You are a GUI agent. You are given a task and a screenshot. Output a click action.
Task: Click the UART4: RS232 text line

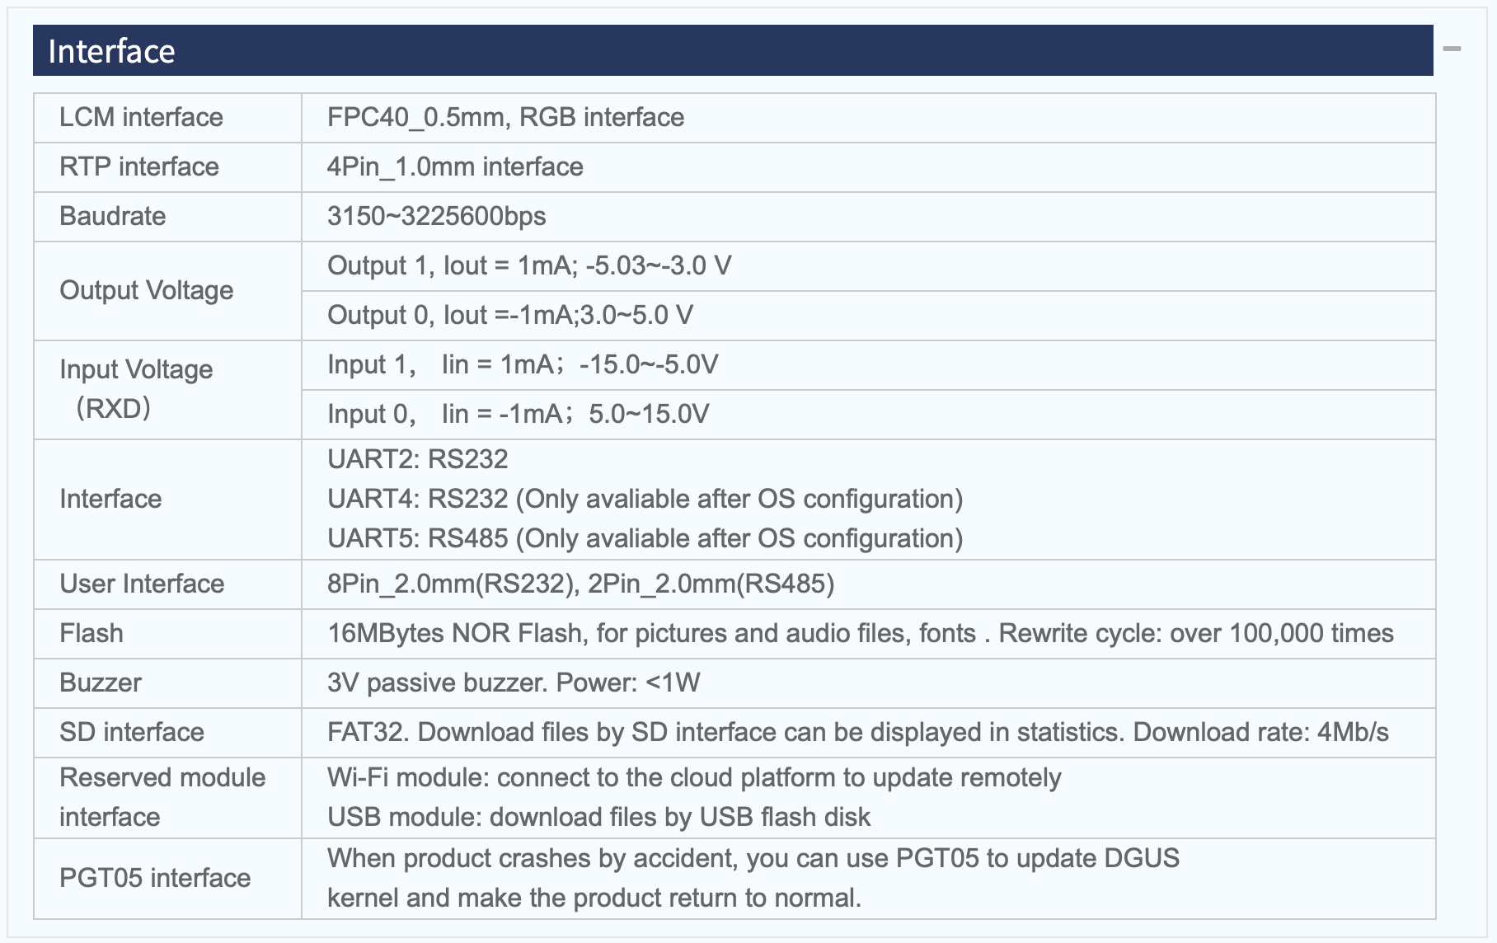[x=645, y=499]
